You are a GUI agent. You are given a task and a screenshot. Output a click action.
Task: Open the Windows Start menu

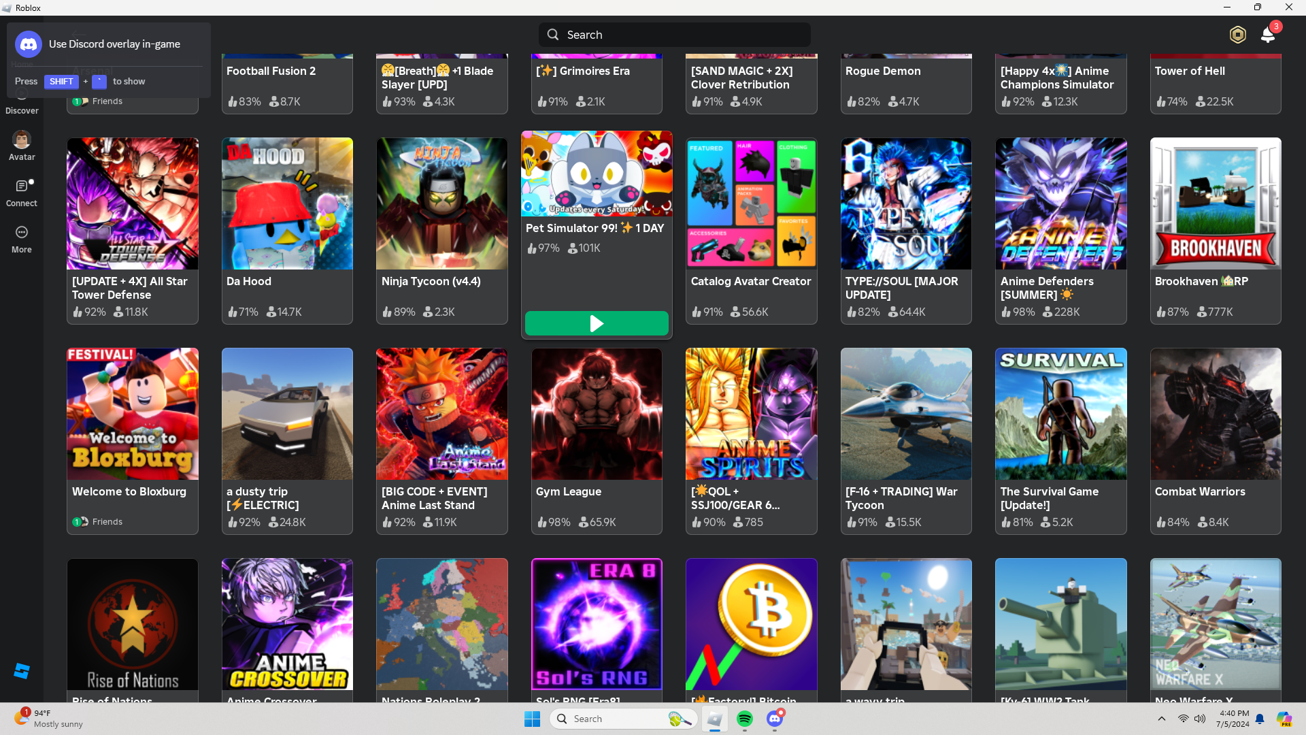coord(532,719)
